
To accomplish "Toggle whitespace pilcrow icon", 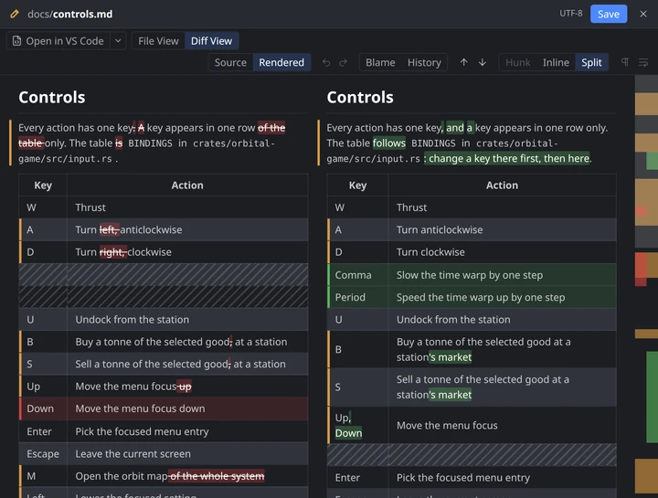I will (x=625, y=62).
